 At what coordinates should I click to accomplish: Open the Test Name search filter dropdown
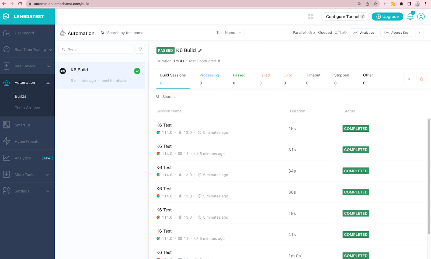[228, 32]
